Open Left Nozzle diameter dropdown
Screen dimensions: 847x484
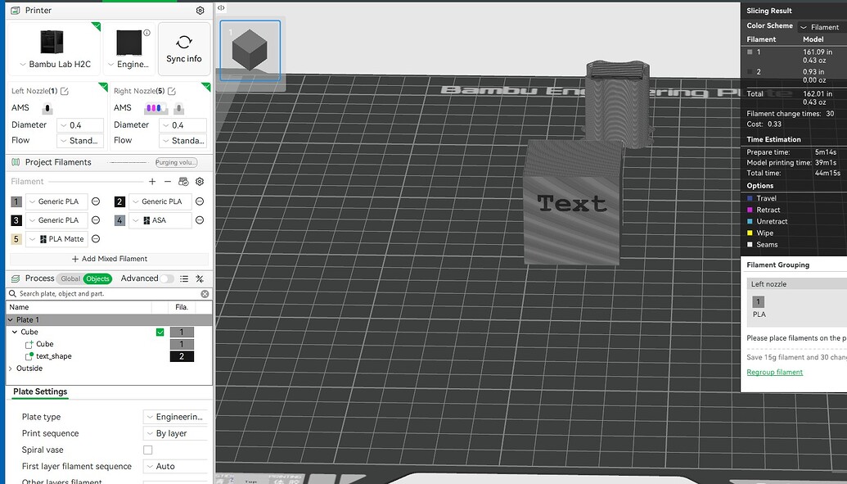point(80,125)
